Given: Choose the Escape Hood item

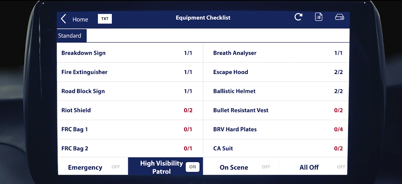Looking at the screenshot, I should click(276, 72).
